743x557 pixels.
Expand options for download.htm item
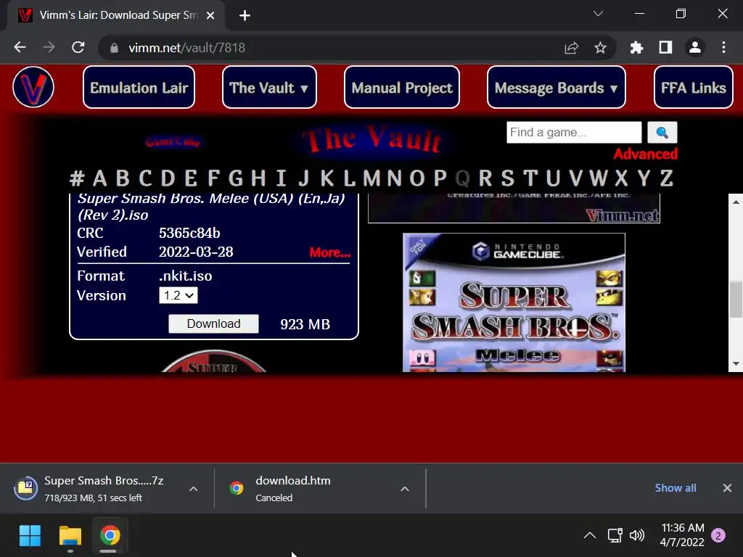(405, 489)
